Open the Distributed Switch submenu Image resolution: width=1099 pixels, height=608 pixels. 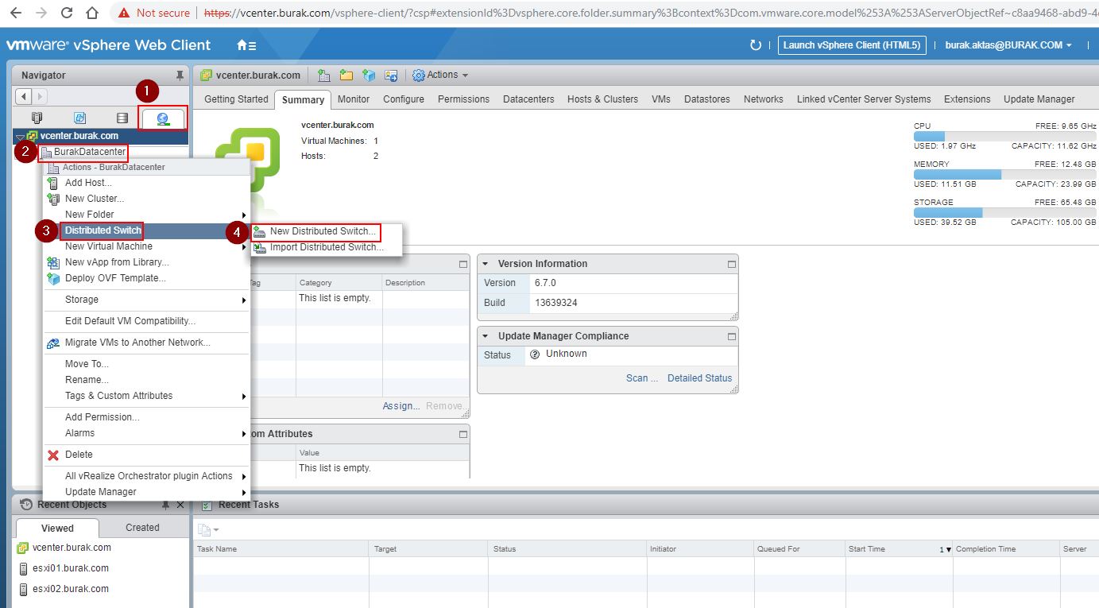point(146,230)
